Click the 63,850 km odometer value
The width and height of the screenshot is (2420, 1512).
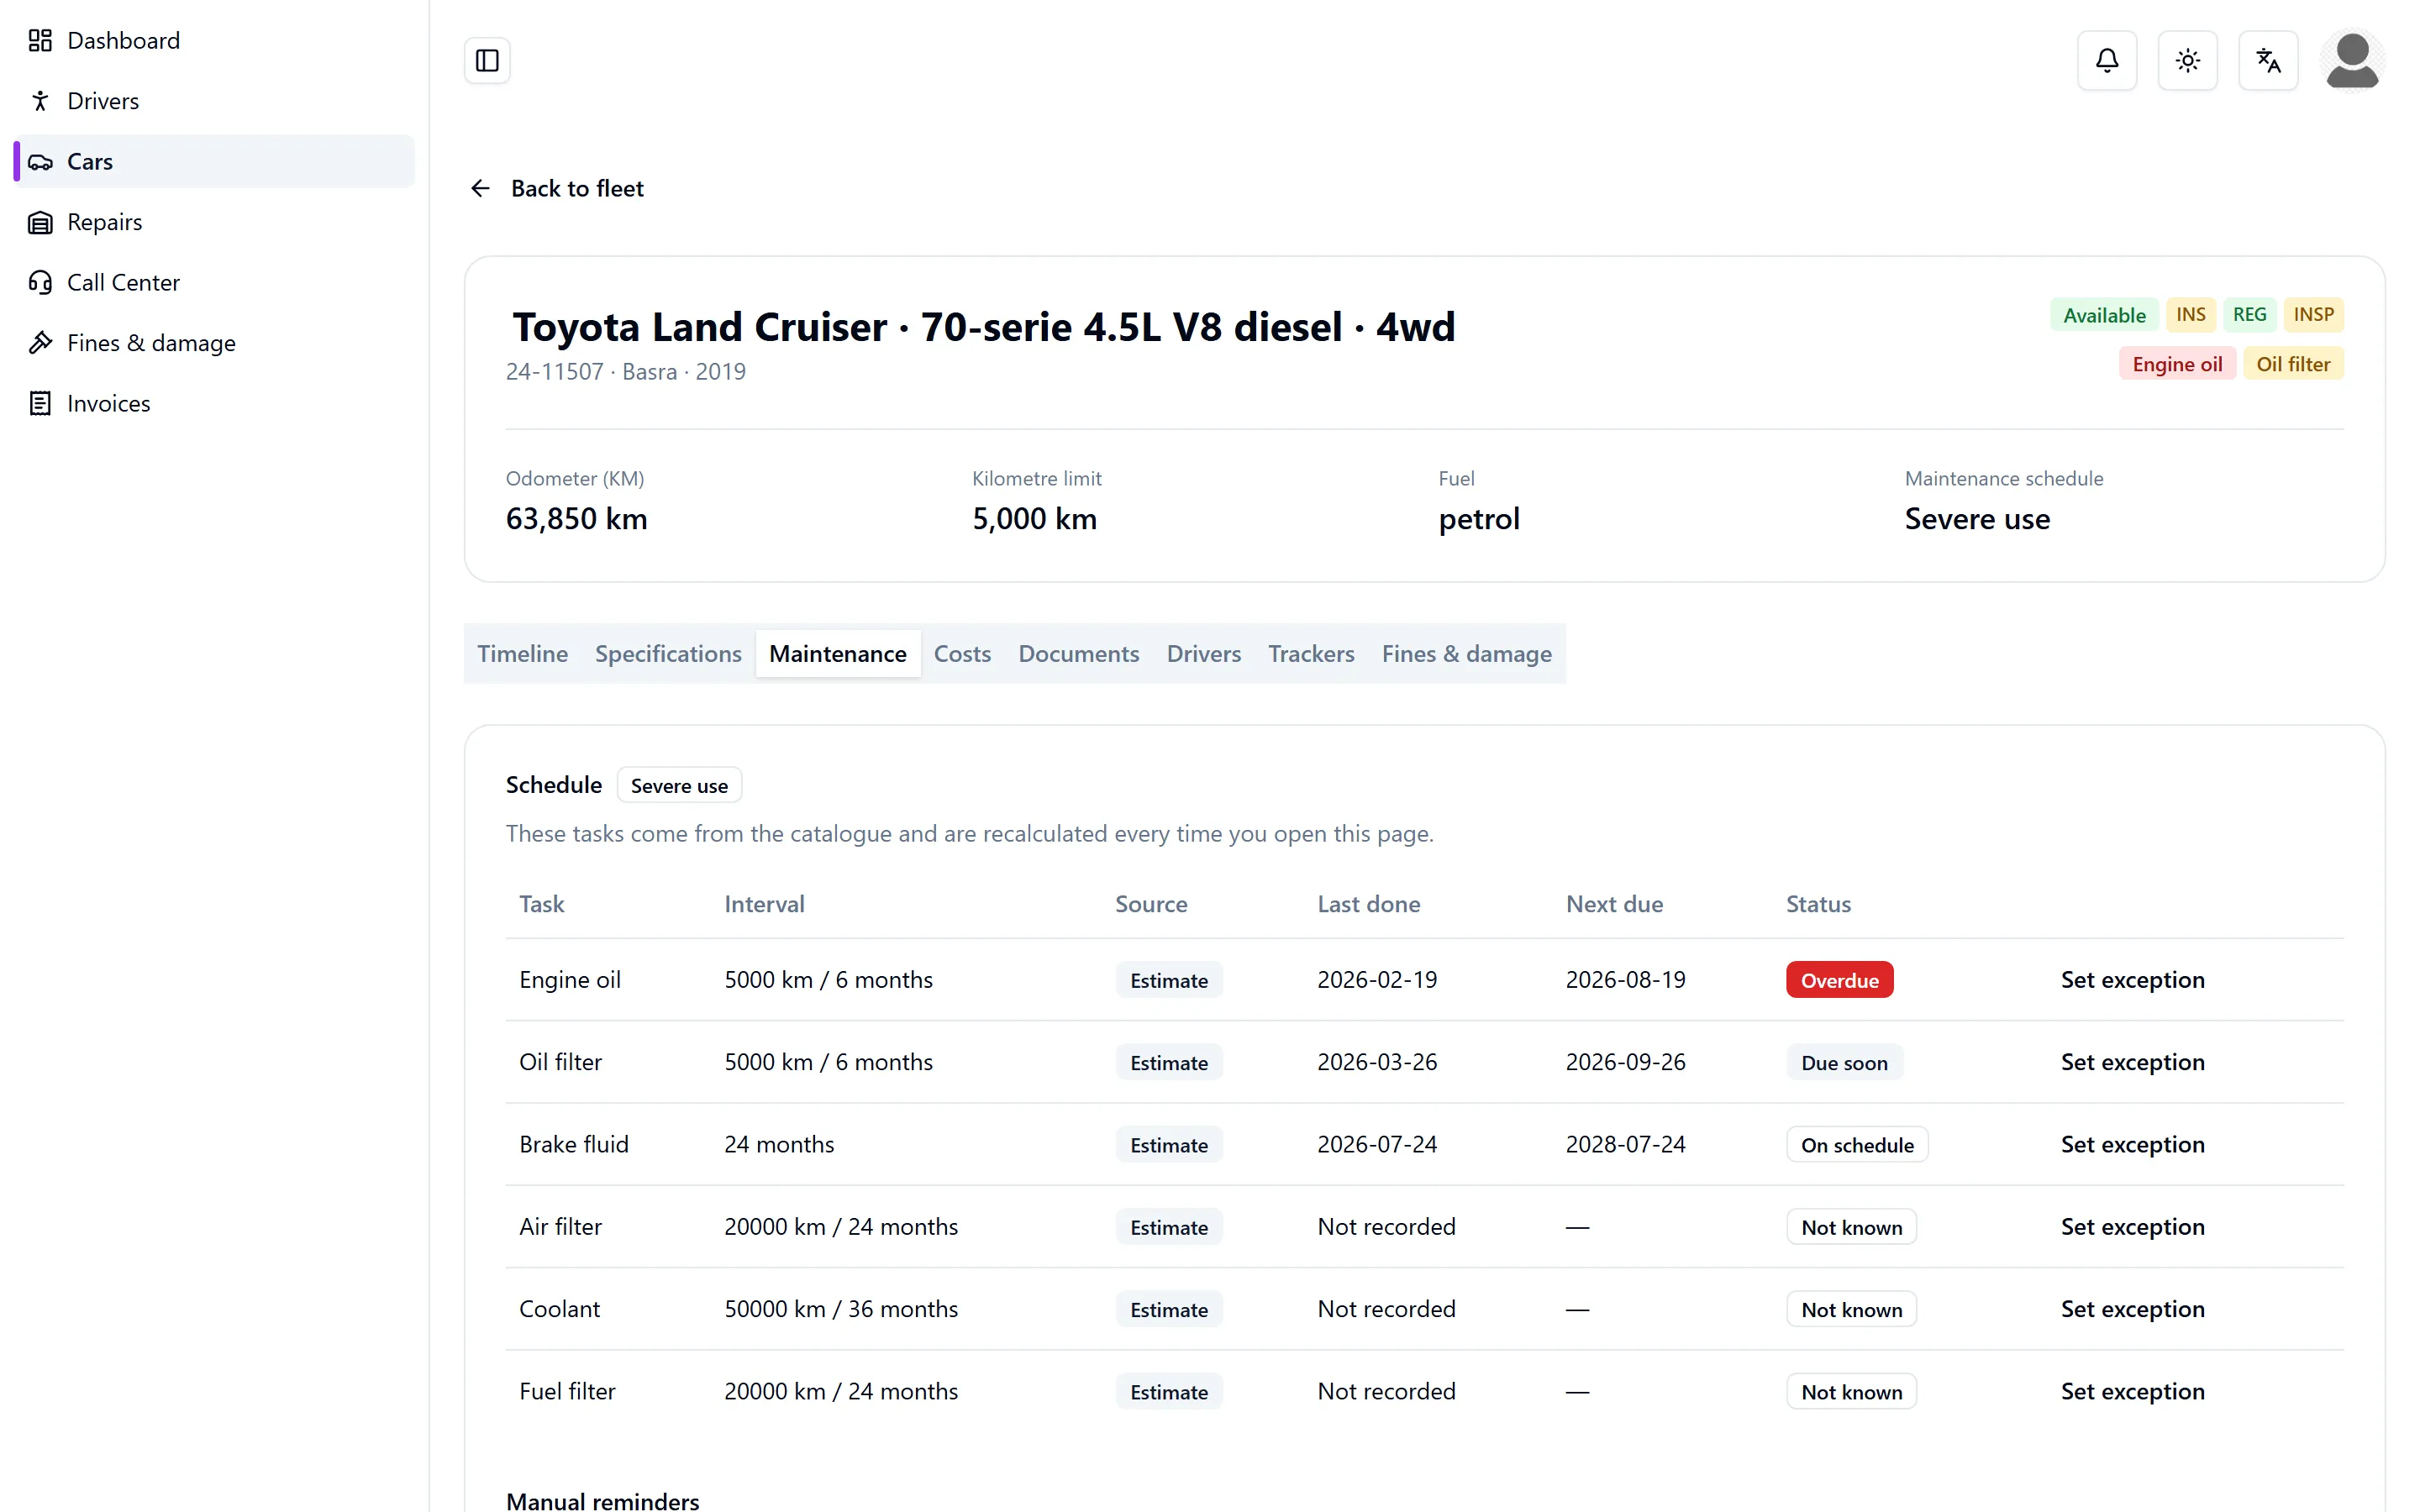tap(576, 519)
